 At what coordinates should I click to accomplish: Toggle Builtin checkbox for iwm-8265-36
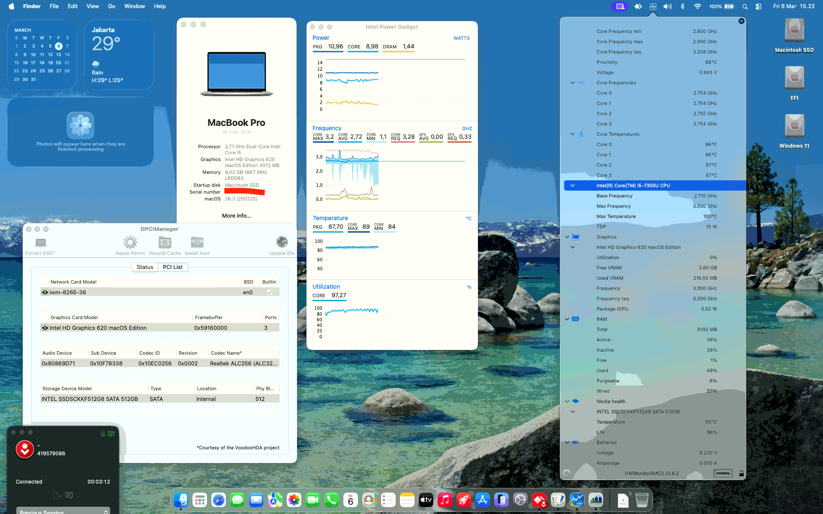(269, 292)
